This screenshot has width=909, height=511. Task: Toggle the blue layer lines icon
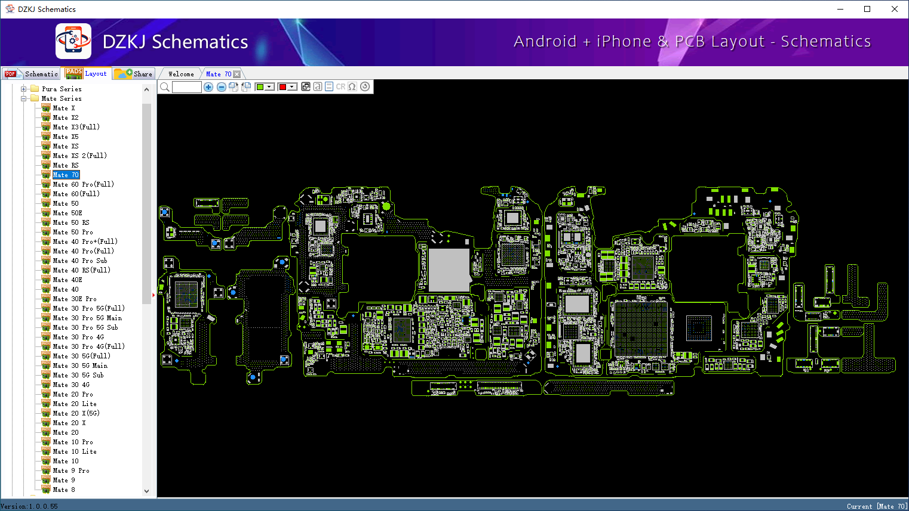click(329, 86)
